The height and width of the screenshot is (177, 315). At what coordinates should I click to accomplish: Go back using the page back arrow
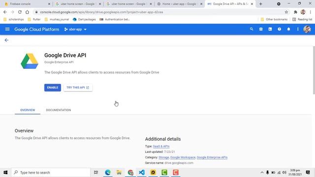point(6,40)
